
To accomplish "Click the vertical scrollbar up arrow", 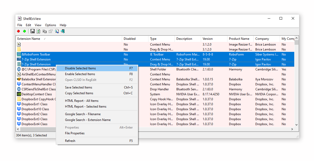I will (x=297, y=38).
